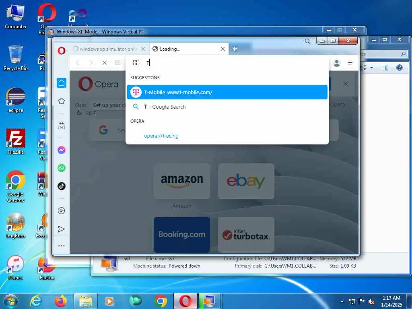Viewport: 412px width, 309px height.
Task: Launch FileZilla desktop shortcut
Action: coord(16,142)
